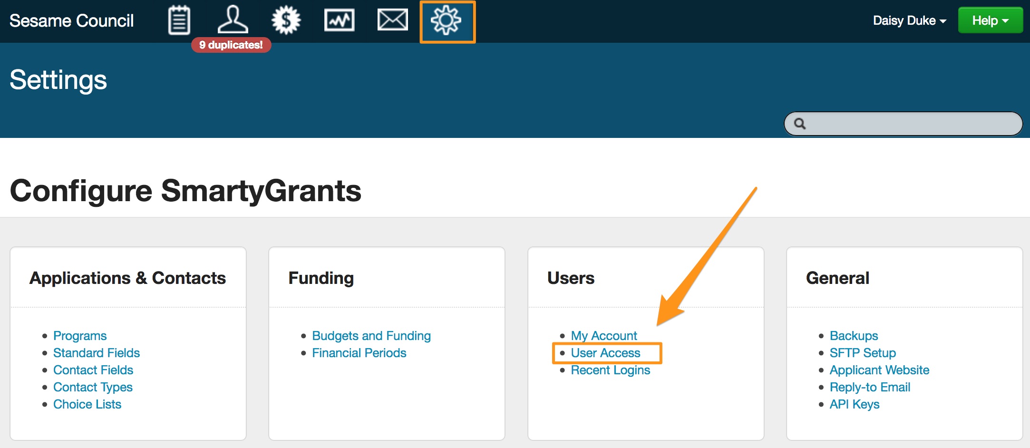1030x448 pixels.
Task: Click the contacts person icon
Action: click(233, 20)
